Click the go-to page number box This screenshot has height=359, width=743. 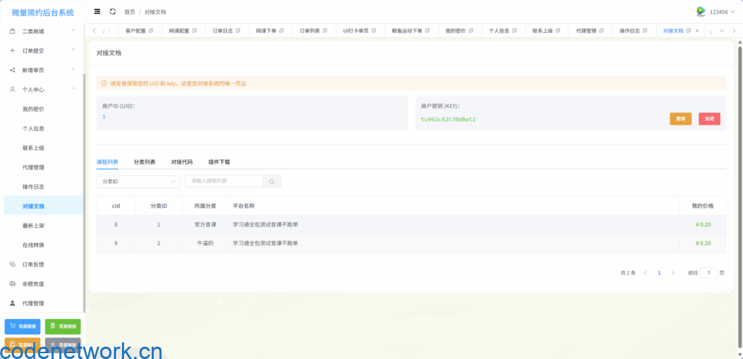pos(708,273)
